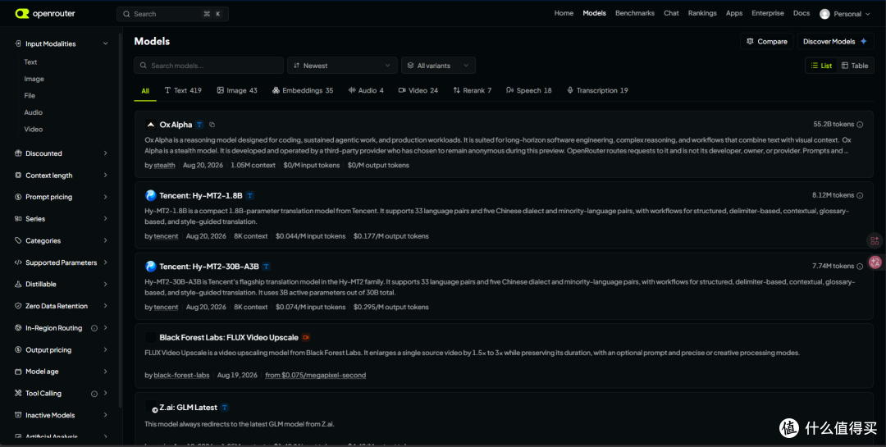Screen dimensions: 886x447
Task: Click the In-Region Routing info icon
Action: pos(94,328)
